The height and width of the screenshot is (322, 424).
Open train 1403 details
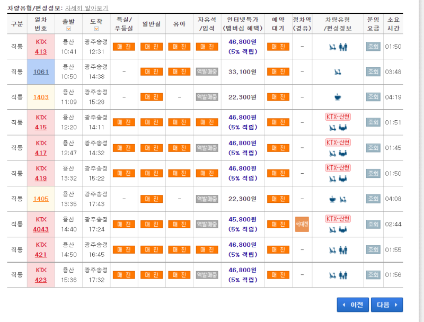pyautogui.click(x=41, y=97)
